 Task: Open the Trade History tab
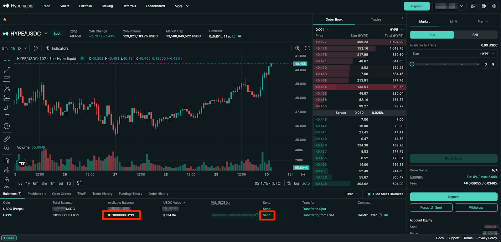(102, 194)
